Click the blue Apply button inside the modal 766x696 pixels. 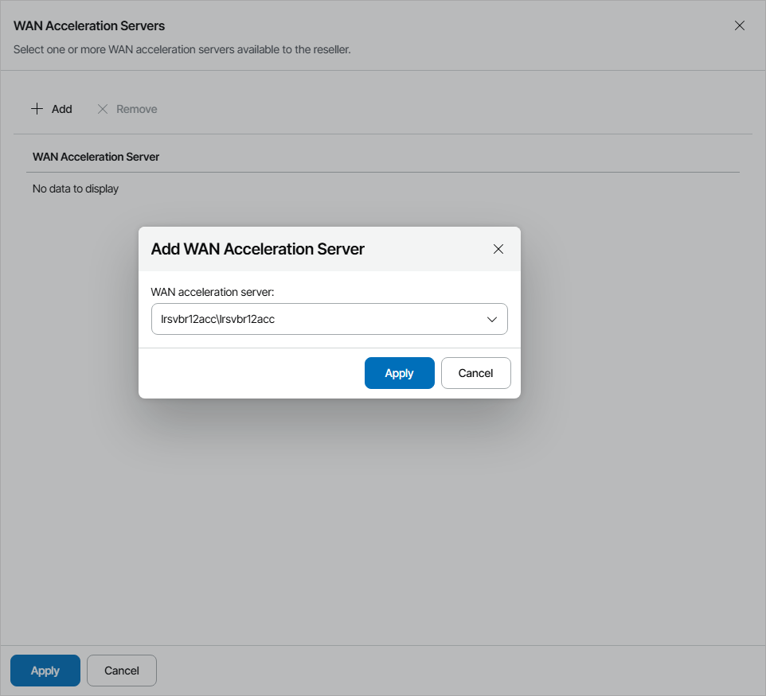[x=399, y=372]
